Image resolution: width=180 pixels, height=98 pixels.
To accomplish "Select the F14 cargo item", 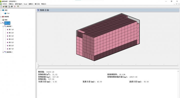I will [x=8, y=13].
